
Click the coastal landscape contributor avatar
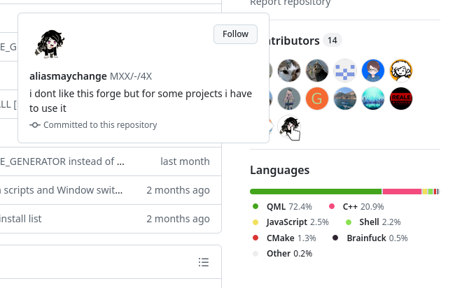[x=345, y=99]
